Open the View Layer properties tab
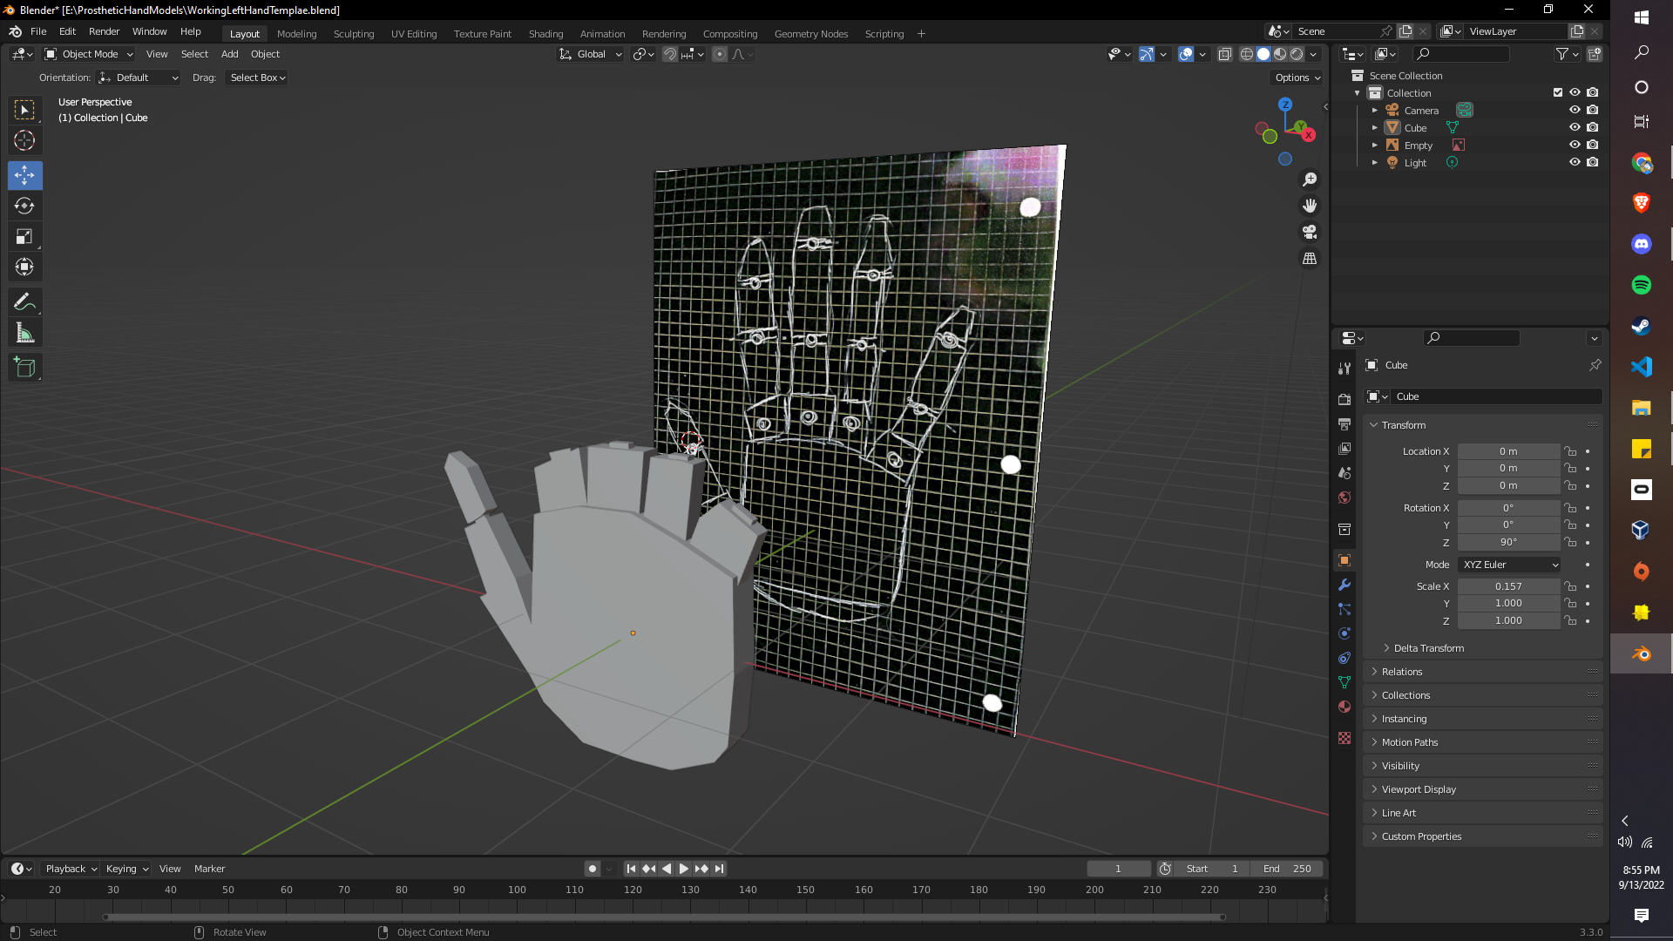This screenshot has width=1673, height=941. (1344, 448)
